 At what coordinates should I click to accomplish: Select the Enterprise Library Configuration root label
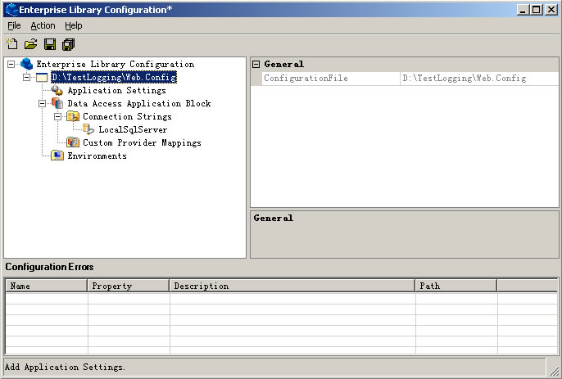[116, 64]
